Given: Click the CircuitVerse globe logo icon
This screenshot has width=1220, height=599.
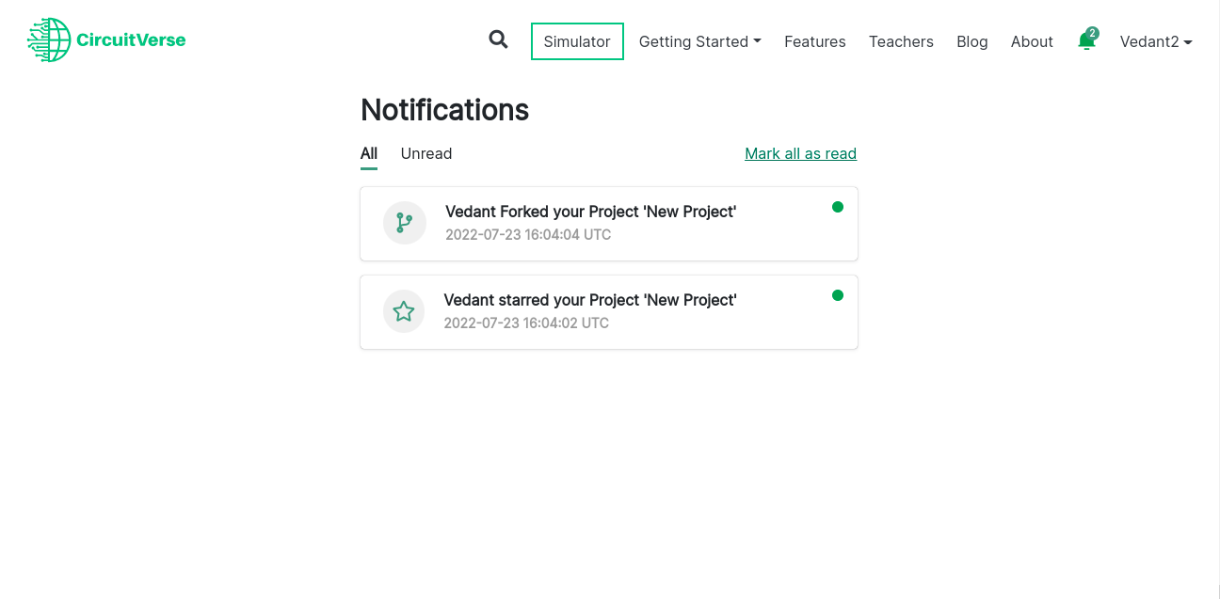Looking at the screenshot, I should click(x=49, y=39).
